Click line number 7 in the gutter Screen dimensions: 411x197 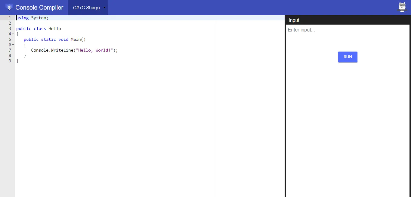point(10,50)
